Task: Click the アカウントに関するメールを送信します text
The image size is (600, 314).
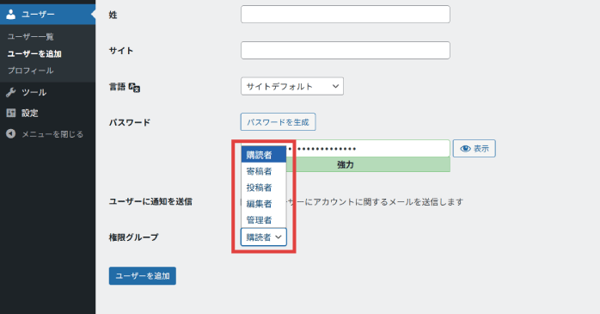Action: click(x=388, y=202)
